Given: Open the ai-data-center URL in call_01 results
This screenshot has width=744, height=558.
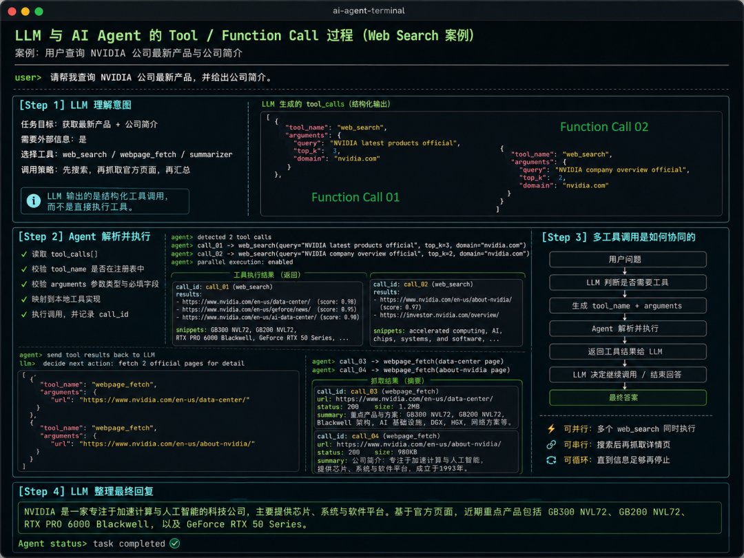Looking at the screenshot, I should pos(249,317).
